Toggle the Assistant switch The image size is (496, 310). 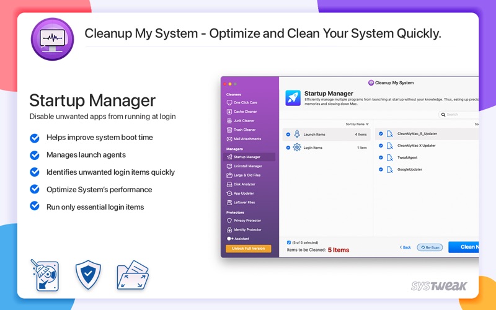pos(230,239)
